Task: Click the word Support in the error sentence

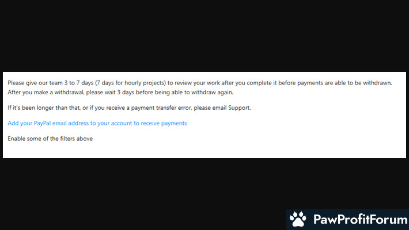Action: pos(239,108)
